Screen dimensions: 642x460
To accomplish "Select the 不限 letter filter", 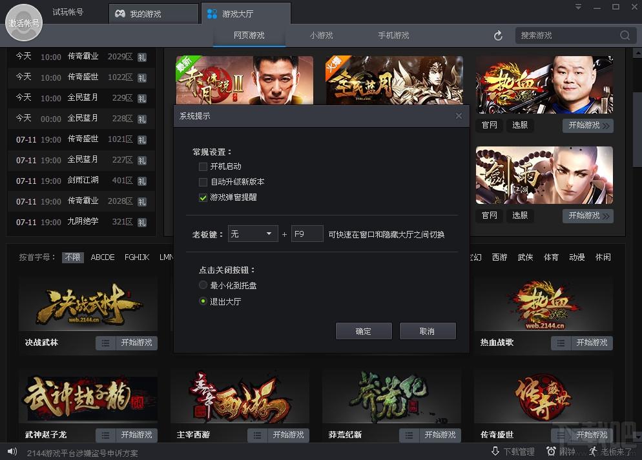I will 72,257.
